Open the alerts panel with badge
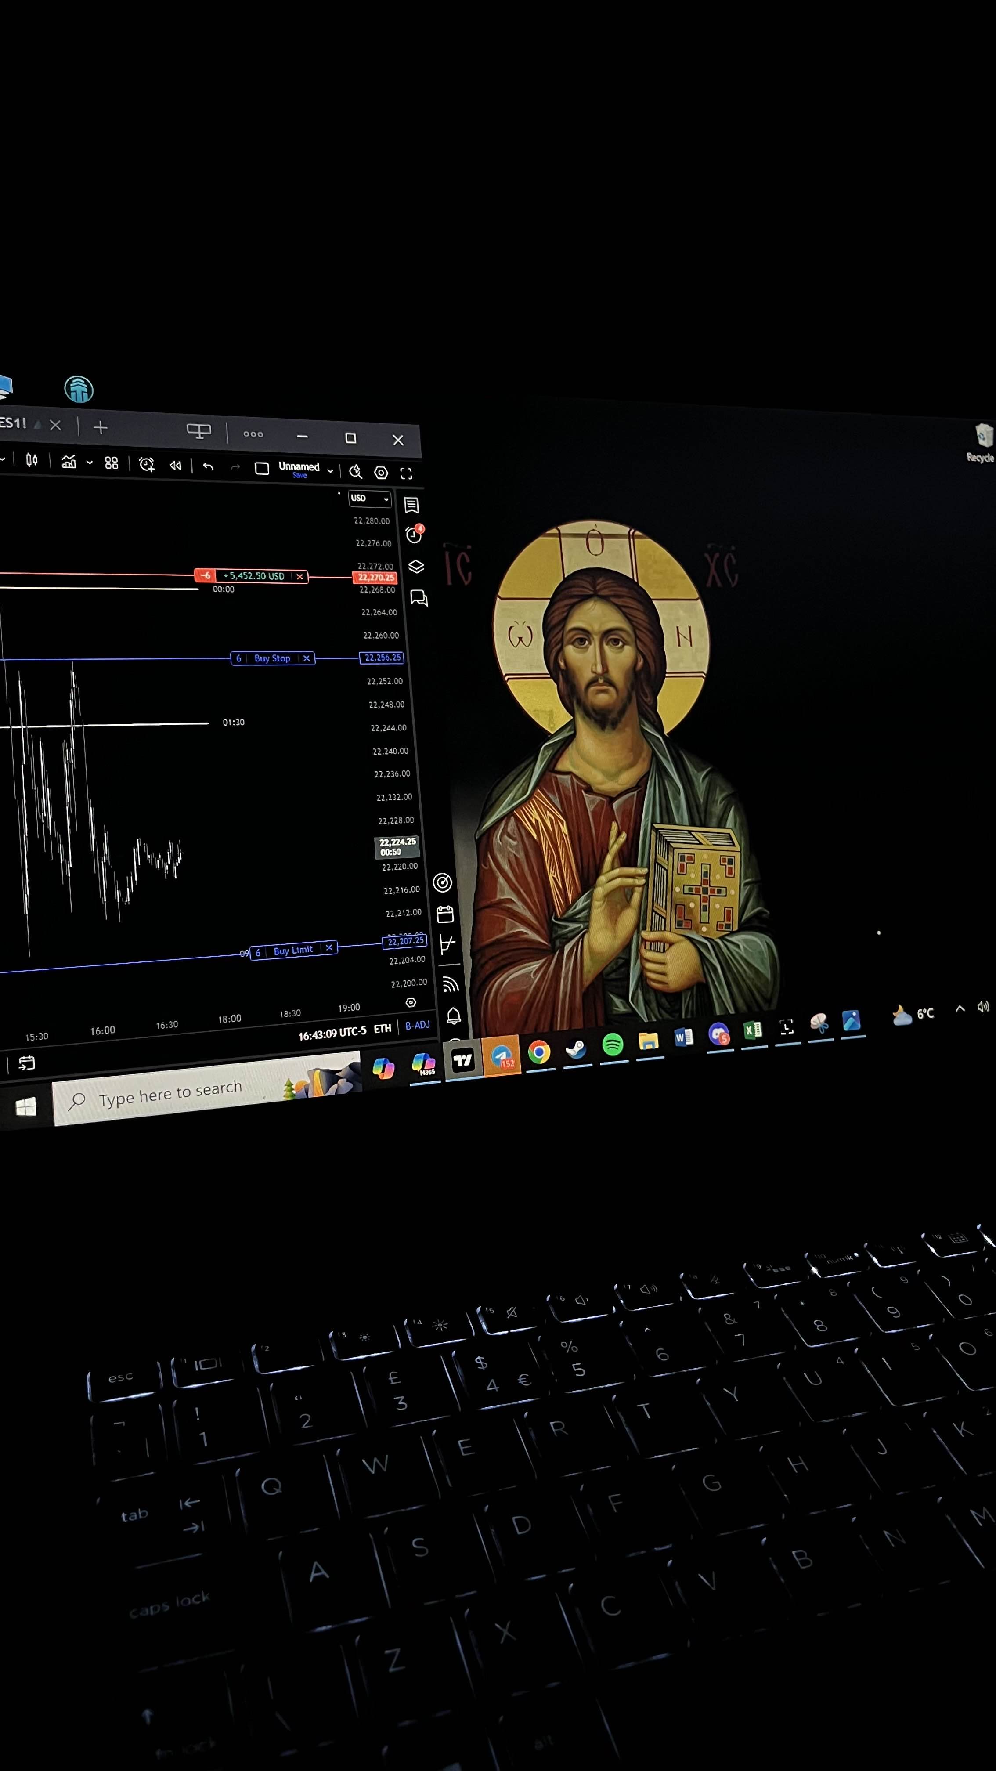Screen dimensions: 996x1771 pyautogui.click(x=414, y=535)
